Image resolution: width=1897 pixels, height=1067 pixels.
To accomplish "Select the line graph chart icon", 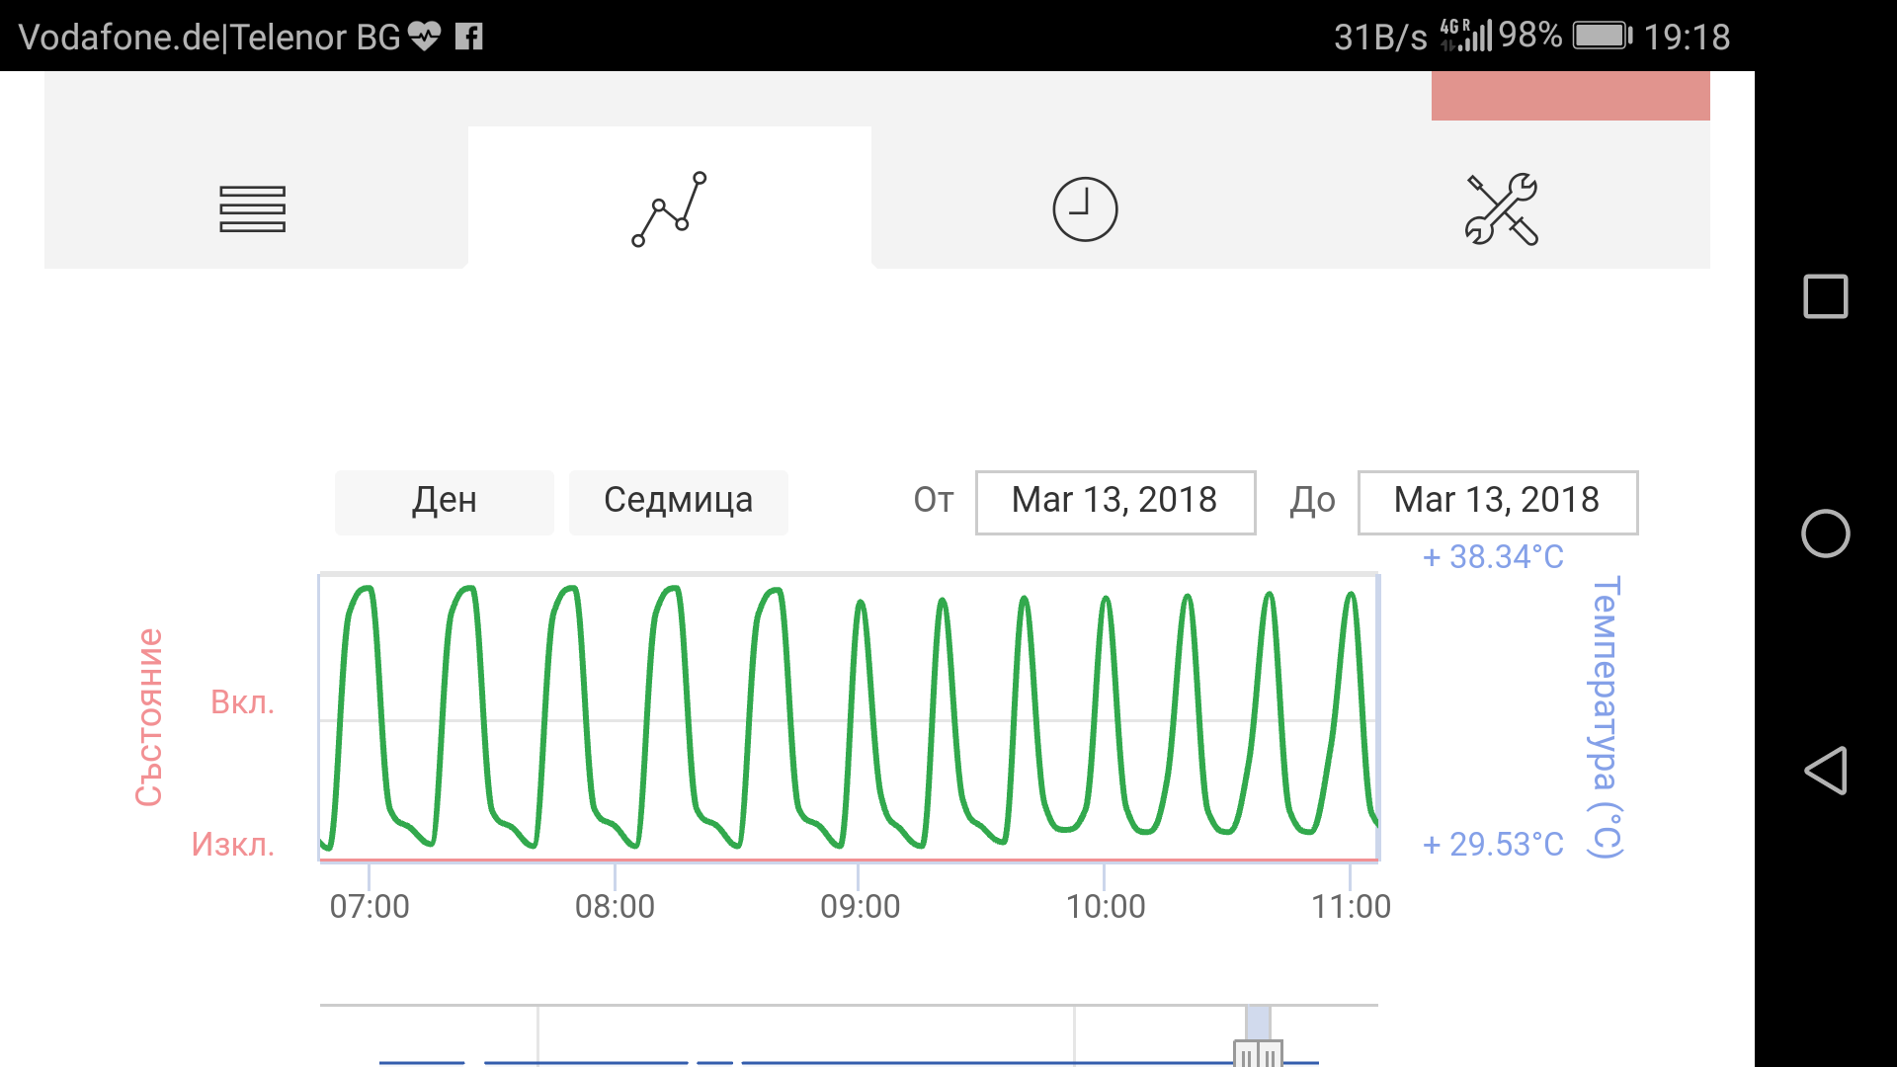I will pos(669,208).
